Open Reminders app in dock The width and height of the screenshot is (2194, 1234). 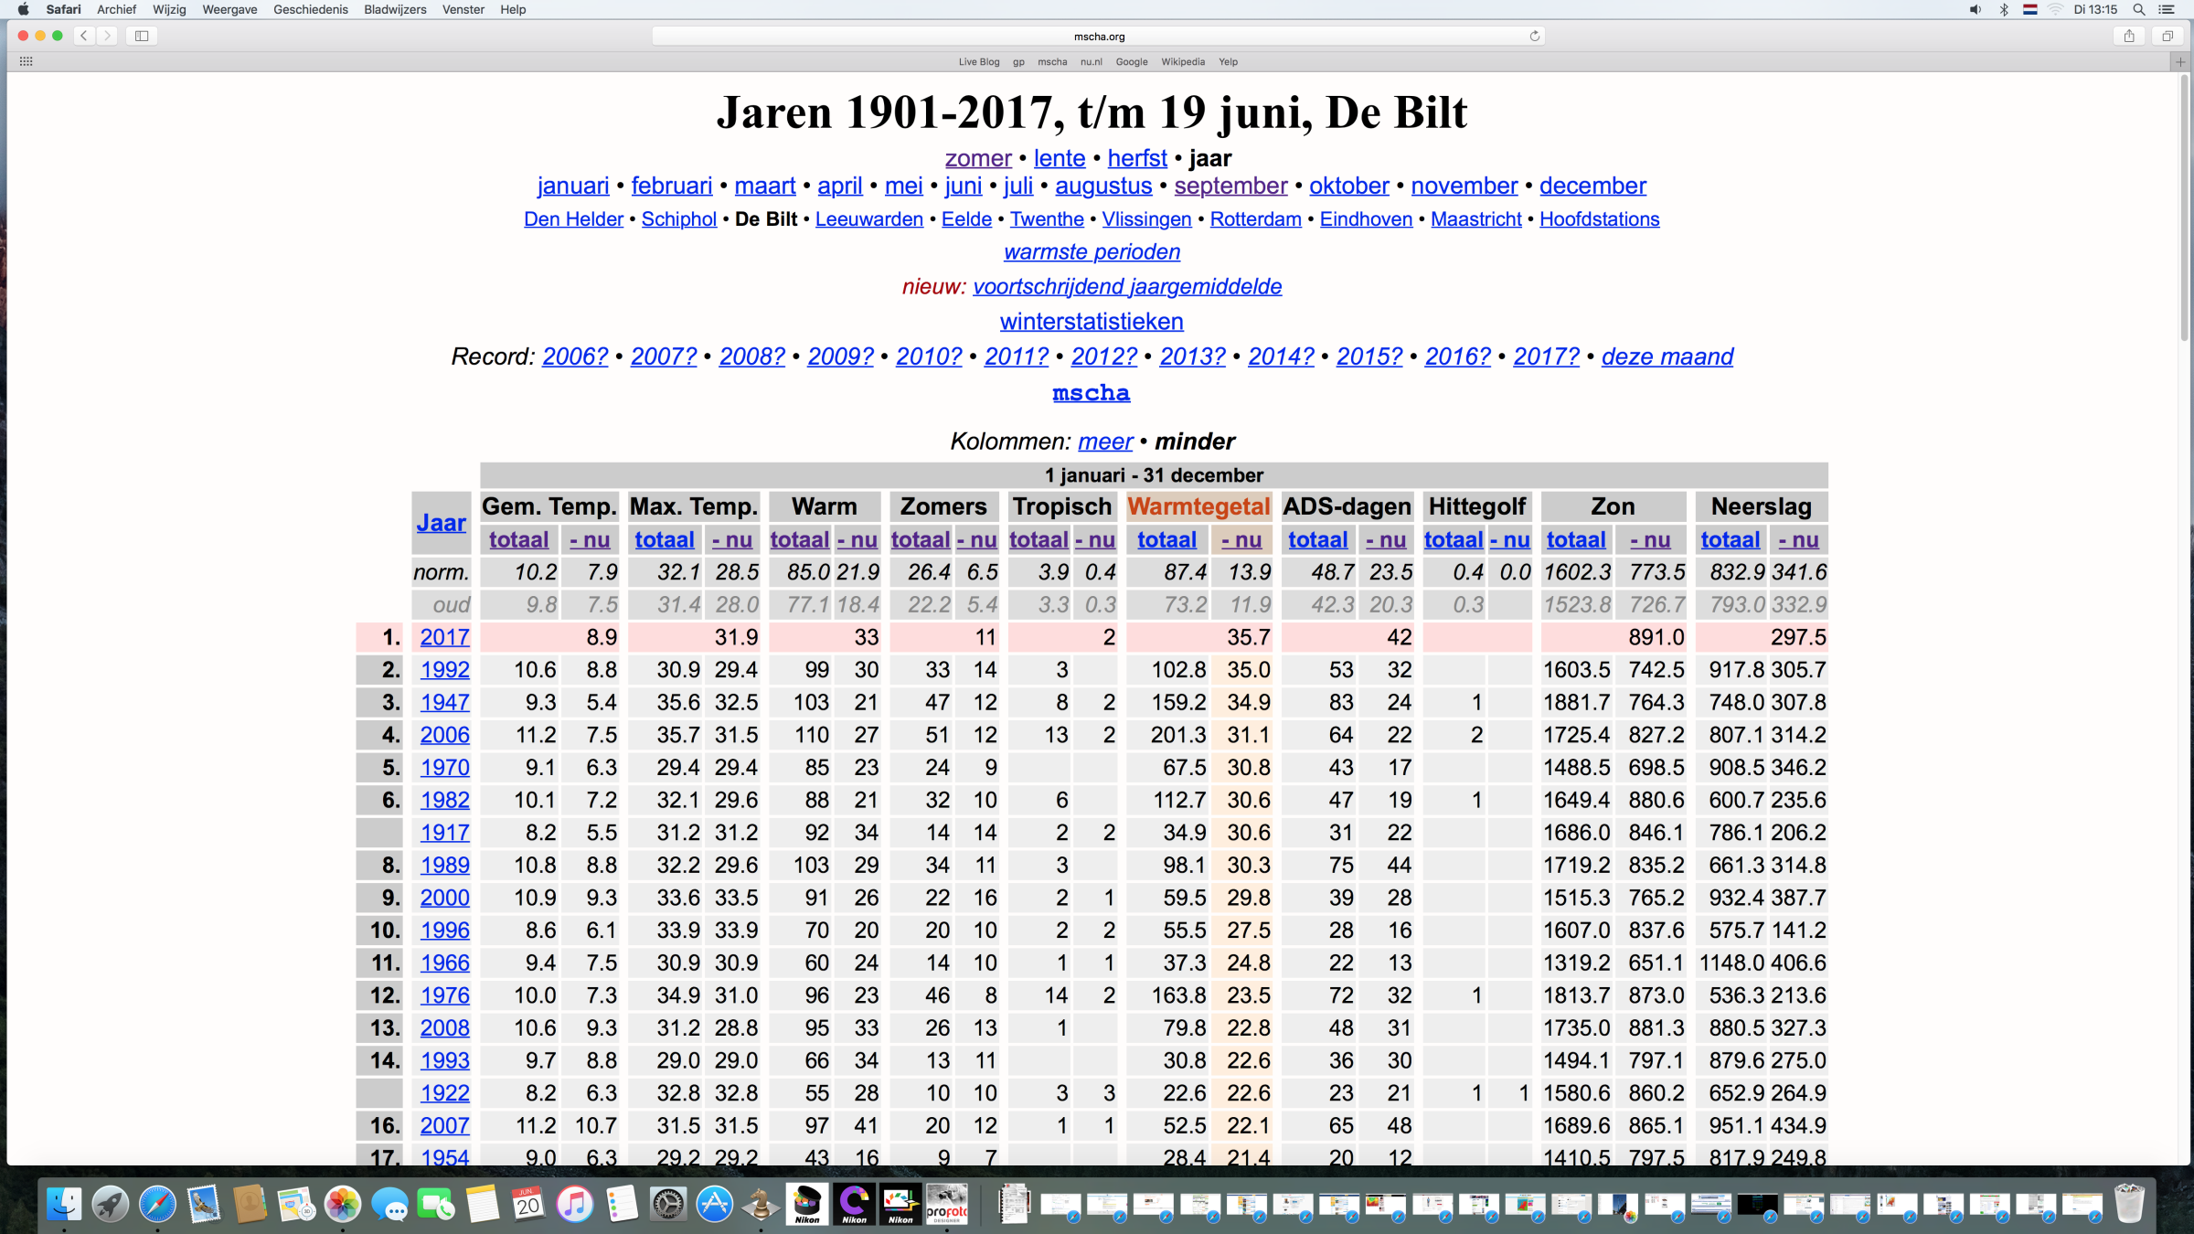[622, 1204]
